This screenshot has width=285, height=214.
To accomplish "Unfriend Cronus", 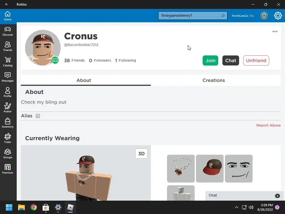I will [x=256, y=60].
